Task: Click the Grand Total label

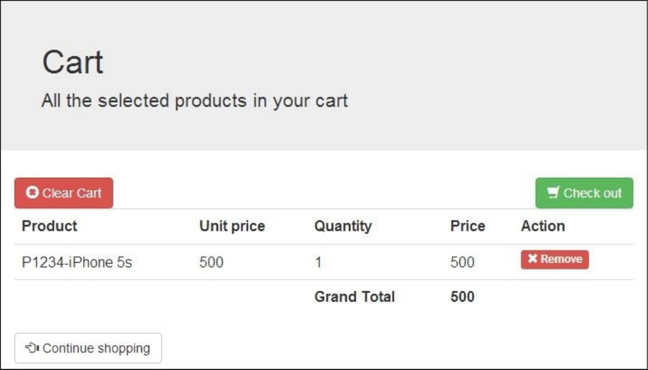Action: [354, 297]
